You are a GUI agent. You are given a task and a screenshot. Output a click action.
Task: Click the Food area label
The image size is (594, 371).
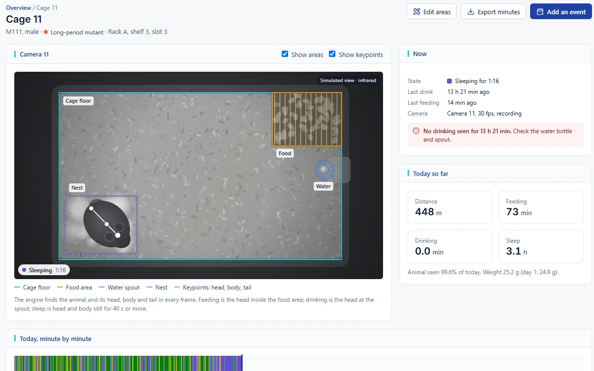click(x=285, y=153)
